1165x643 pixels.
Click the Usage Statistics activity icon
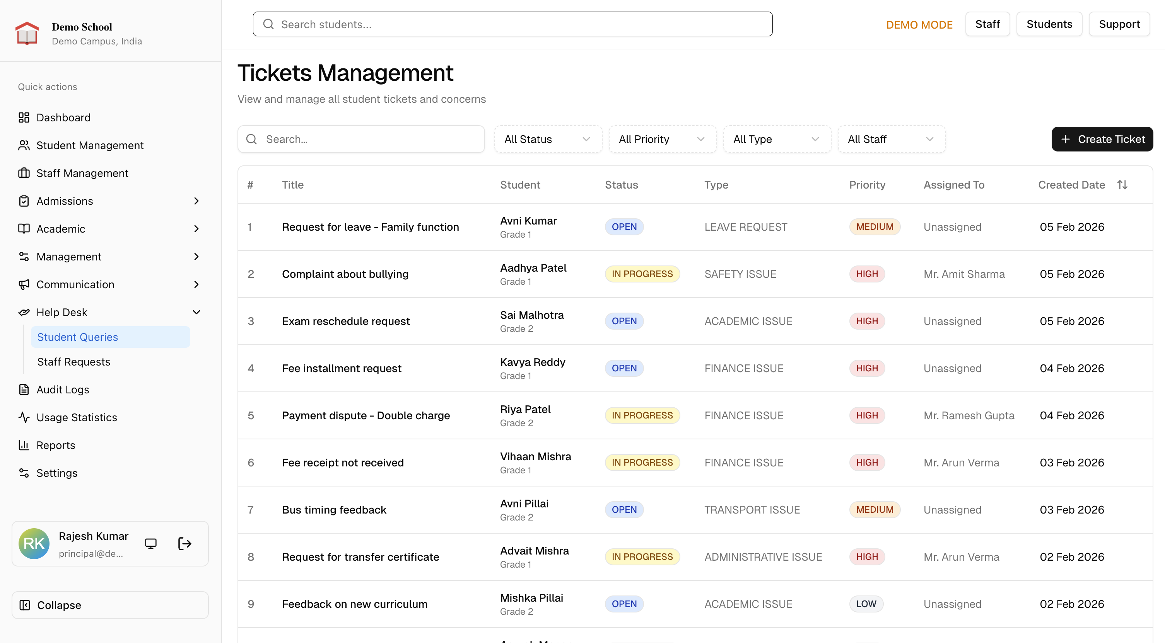24,417
